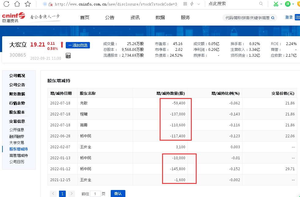
Task: Select the screenshot scissors tool
Action: [276, 4]
